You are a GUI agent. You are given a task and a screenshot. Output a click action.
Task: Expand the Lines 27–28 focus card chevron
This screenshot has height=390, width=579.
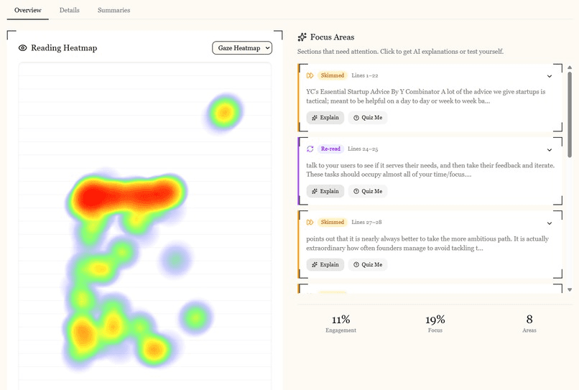pyautogui.click(x=550, y=223)
